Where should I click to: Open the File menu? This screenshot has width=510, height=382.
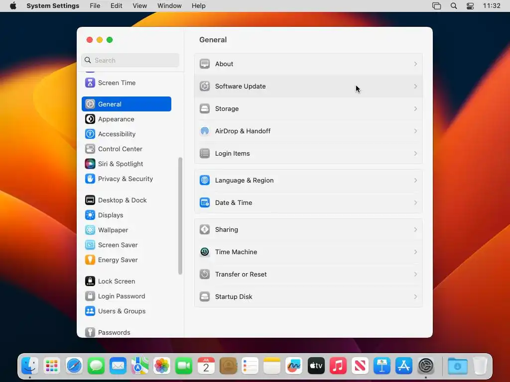point(95,6)
